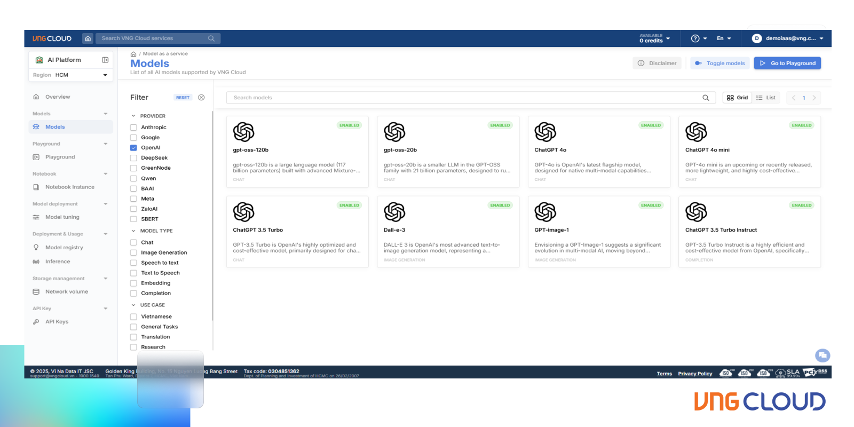Click the user avatar D icon
854x427 pixels.
[x=756, y=38]
